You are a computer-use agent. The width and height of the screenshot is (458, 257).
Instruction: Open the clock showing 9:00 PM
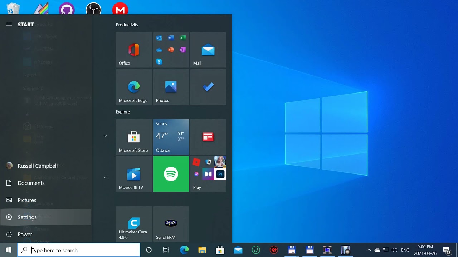425,250
